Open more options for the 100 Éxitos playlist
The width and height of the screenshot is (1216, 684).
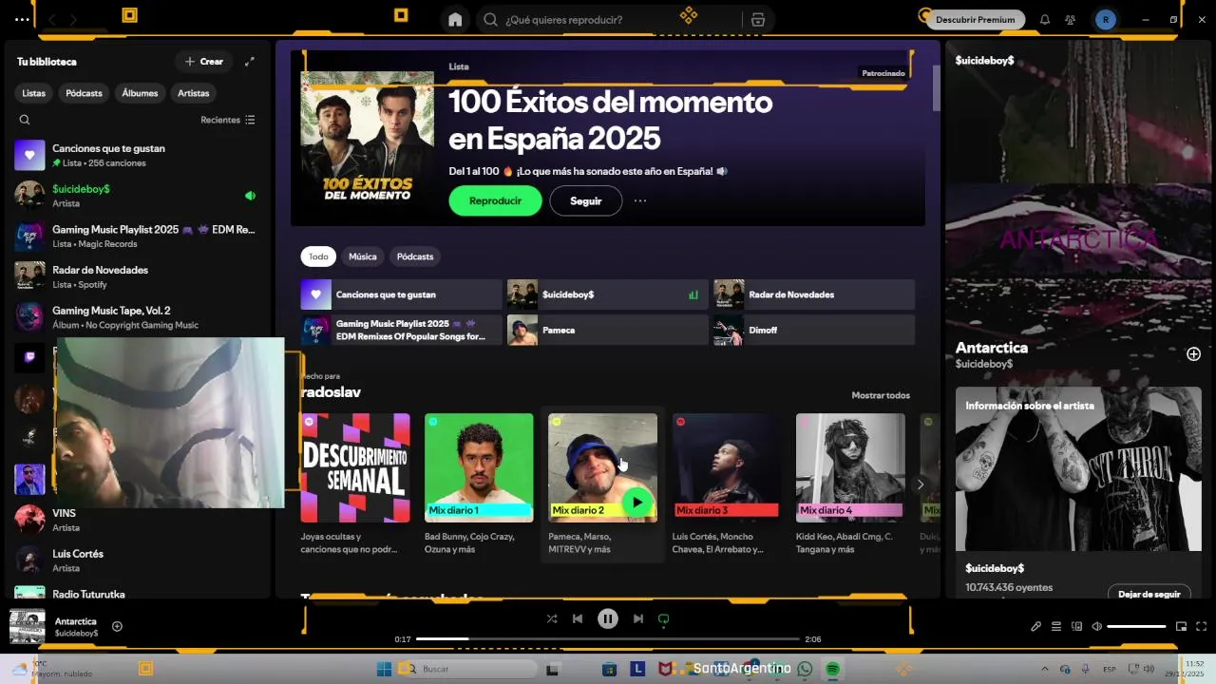(x=640, y=201)
